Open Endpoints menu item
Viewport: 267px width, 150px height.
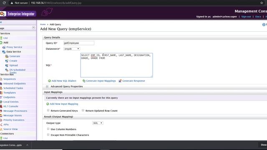pyautogui.click(x=9, y=97)
